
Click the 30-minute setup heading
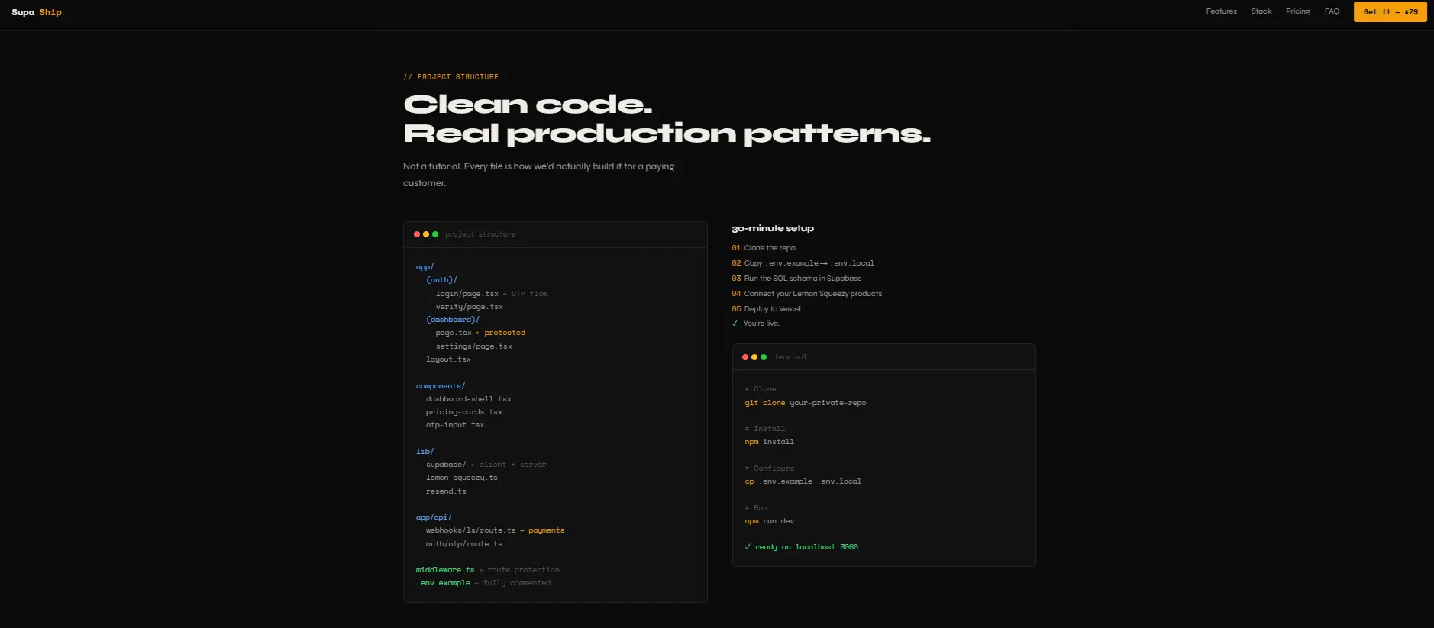tap(773, 228)
